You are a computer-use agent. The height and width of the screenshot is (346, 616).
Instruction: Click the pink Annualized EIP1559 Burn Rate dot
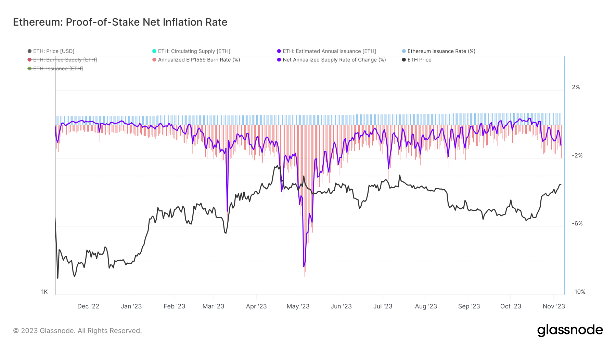coord(154,60)
